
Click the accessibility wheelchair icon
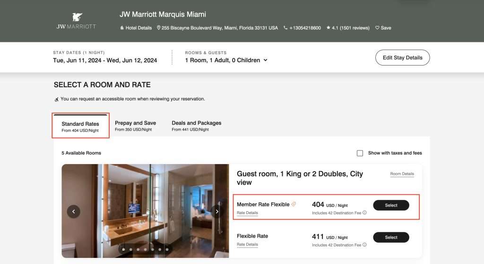(x=57, y=99)
